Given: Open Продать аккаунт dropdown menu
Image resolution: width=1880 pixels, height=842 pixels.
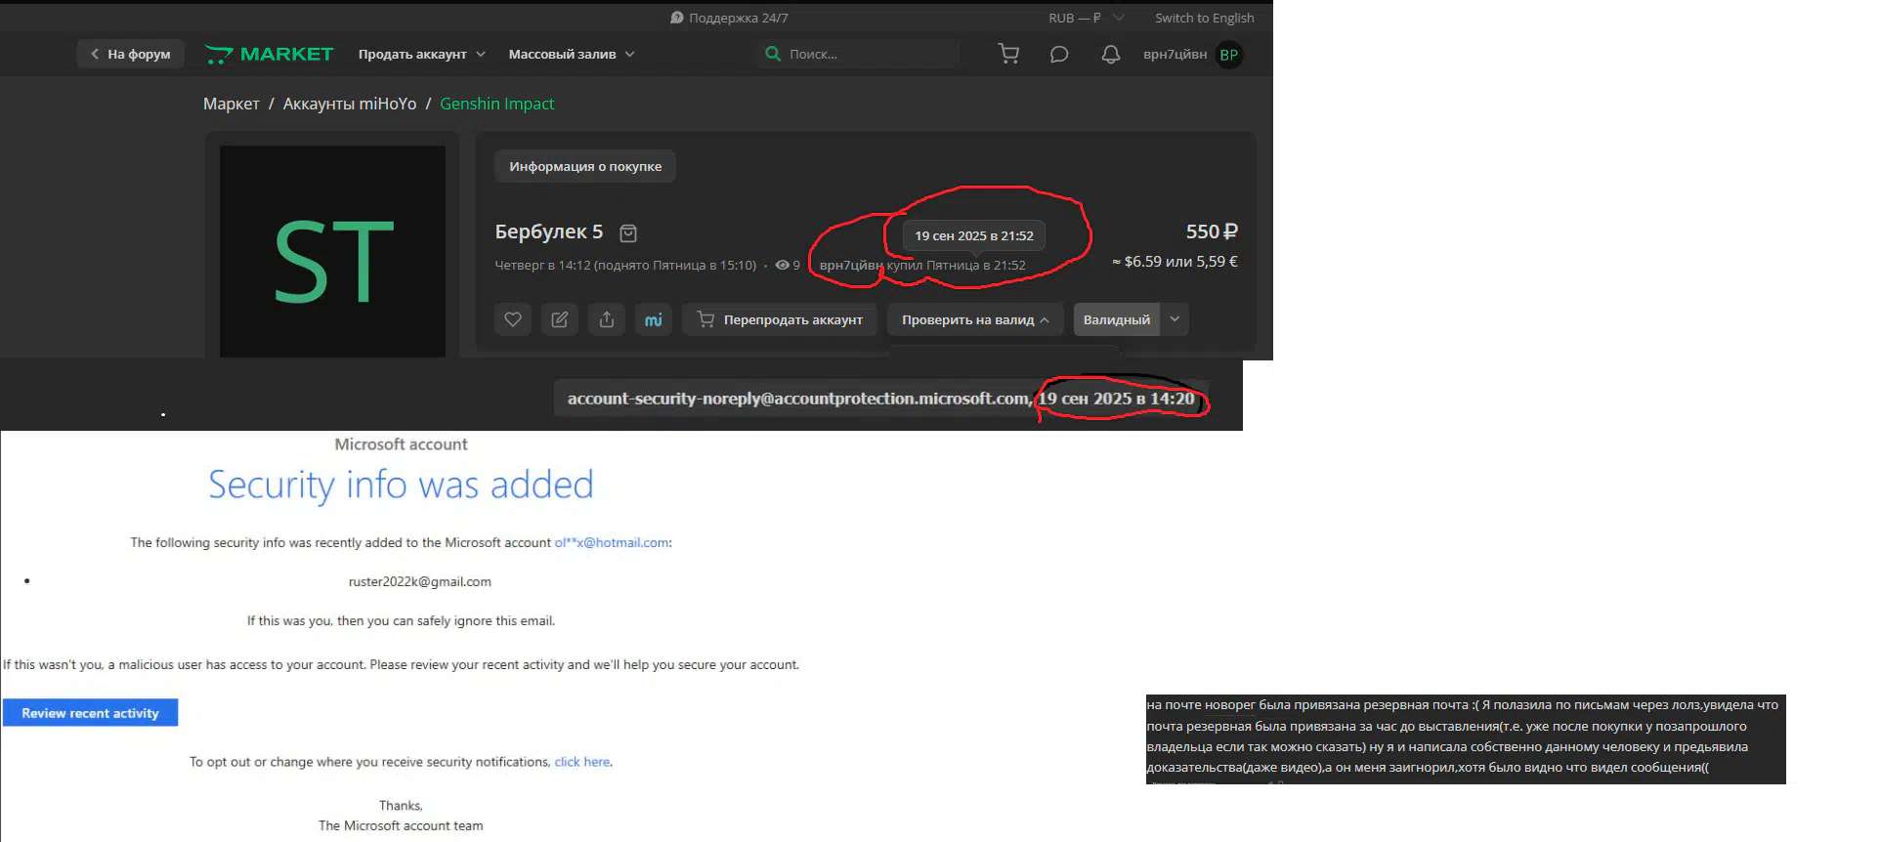Looking at the screenshot, I should click(x=421, y=54).
